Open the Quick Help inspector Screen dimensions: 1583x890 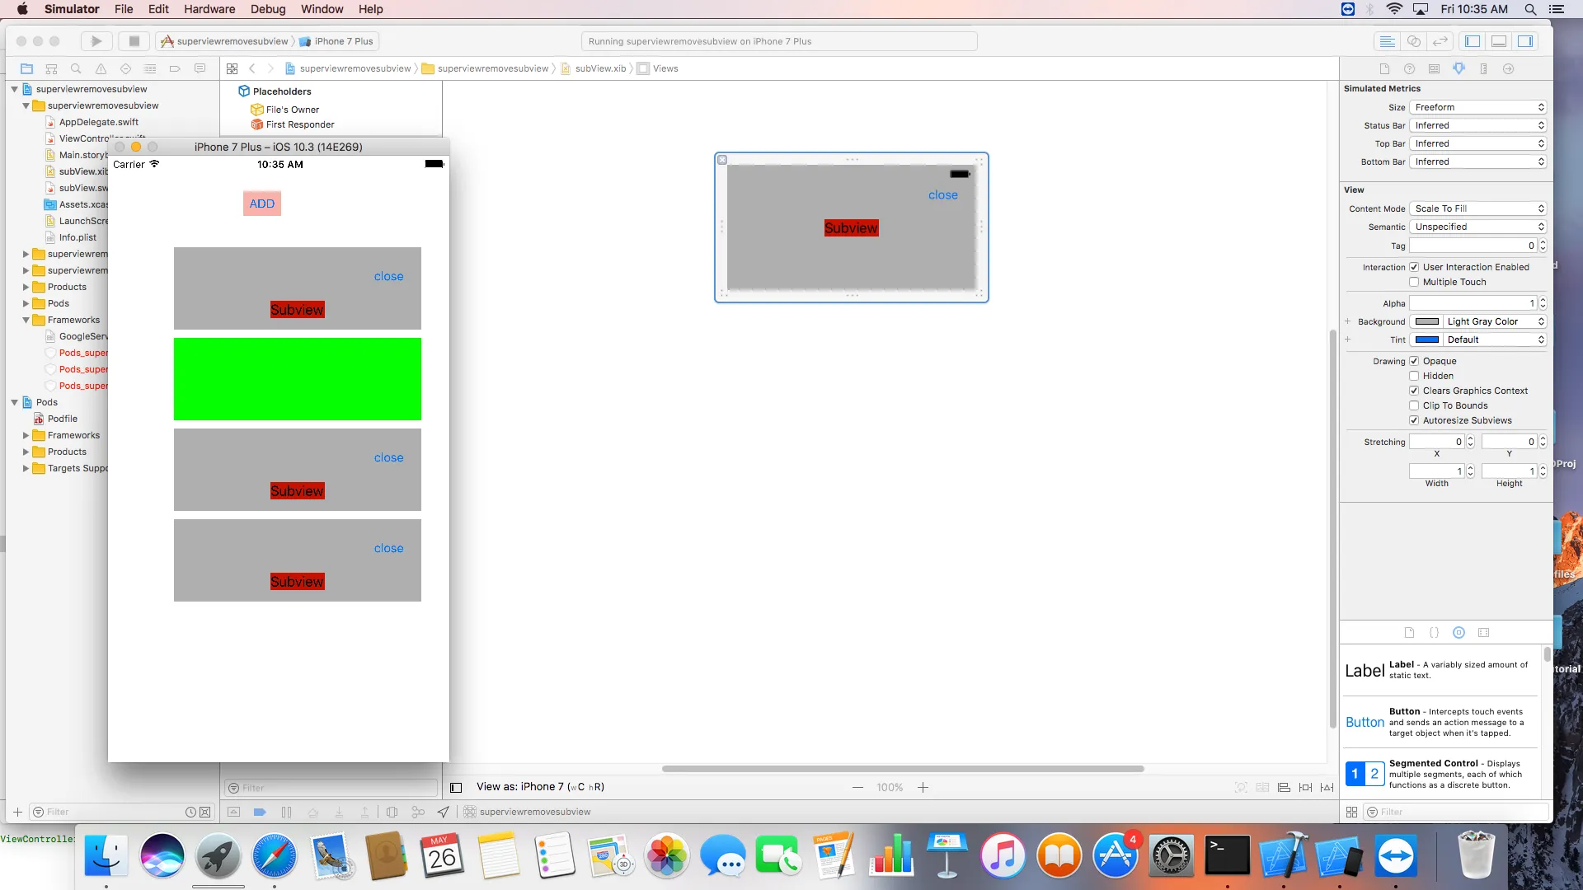(x=1409, y=69)
